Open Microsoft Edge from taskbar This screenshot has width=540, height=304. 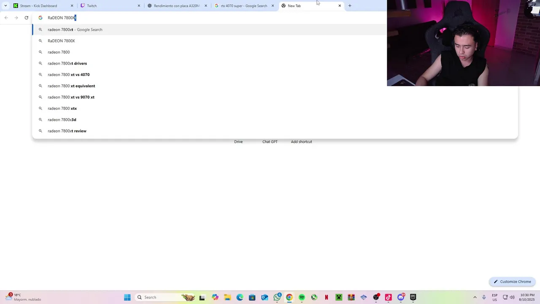pos(240,297)
